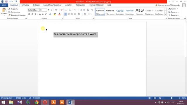Justify text alignment

coord(75,14)
